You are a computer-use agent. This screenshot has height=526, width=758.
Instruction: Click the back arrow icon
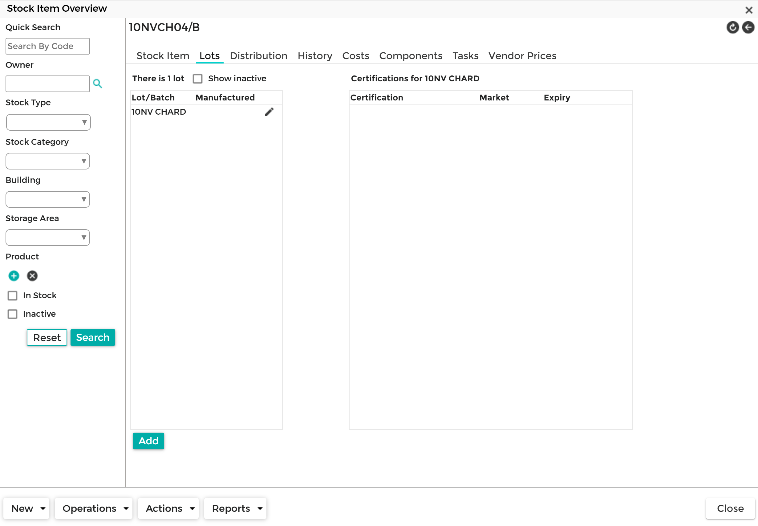click(748, 27)
